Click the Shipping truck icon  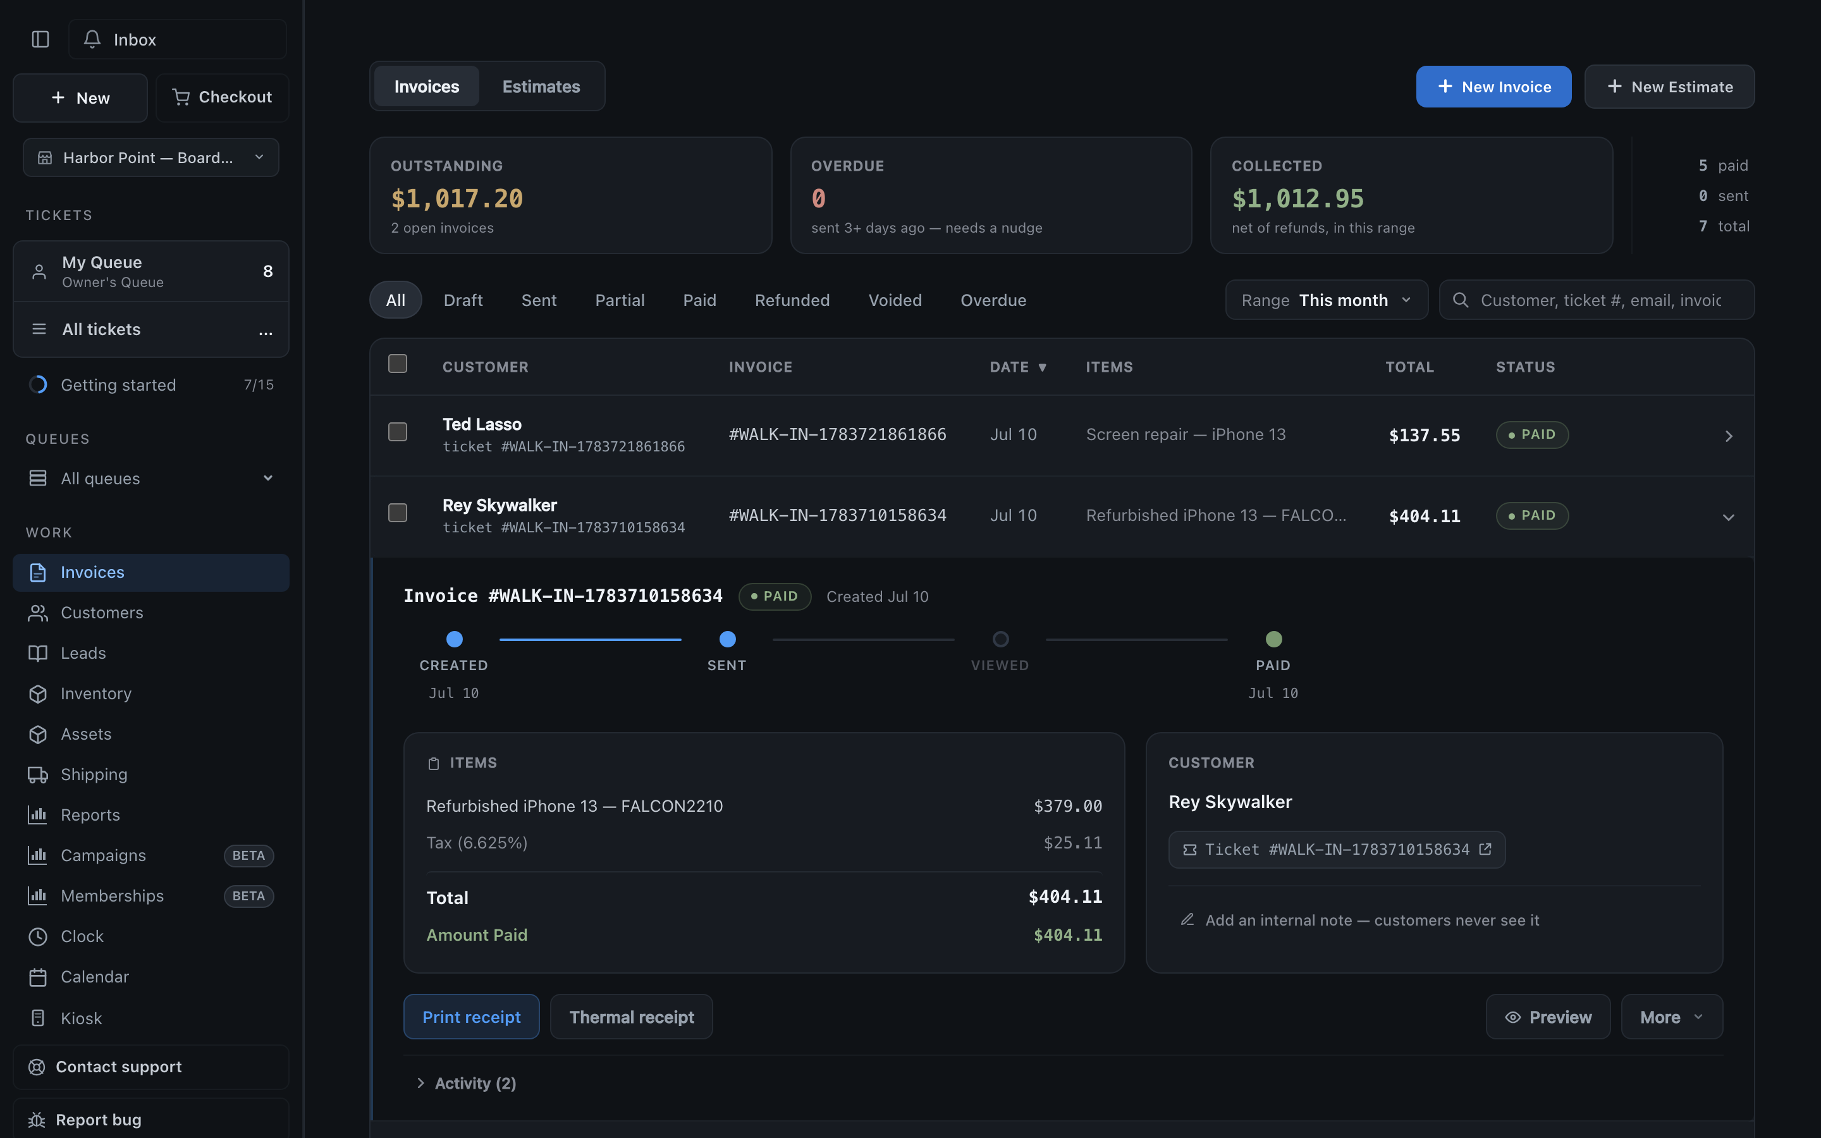coord(38,774)
